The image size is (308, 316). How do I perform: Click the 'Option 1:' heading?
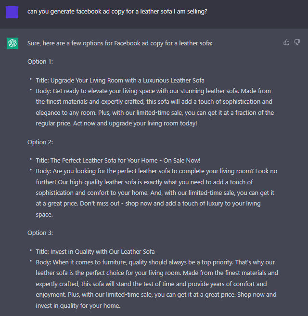pos(40,62)
